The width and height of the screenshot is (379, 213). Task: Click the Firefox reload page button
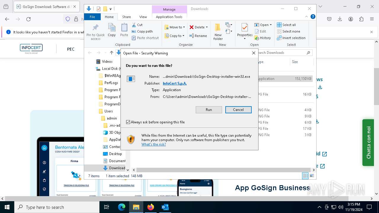pos(28,19)
